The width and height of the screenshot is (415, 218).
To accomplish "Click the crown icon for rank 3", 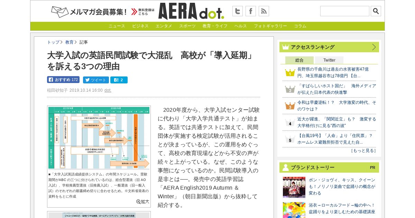I will 290,106.
